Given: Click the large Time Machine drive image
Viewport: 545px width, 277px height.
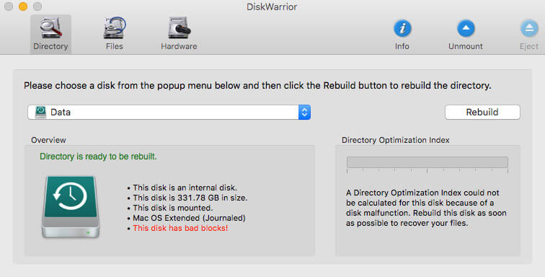Looking at the screenshot, I should coord(71,207).
